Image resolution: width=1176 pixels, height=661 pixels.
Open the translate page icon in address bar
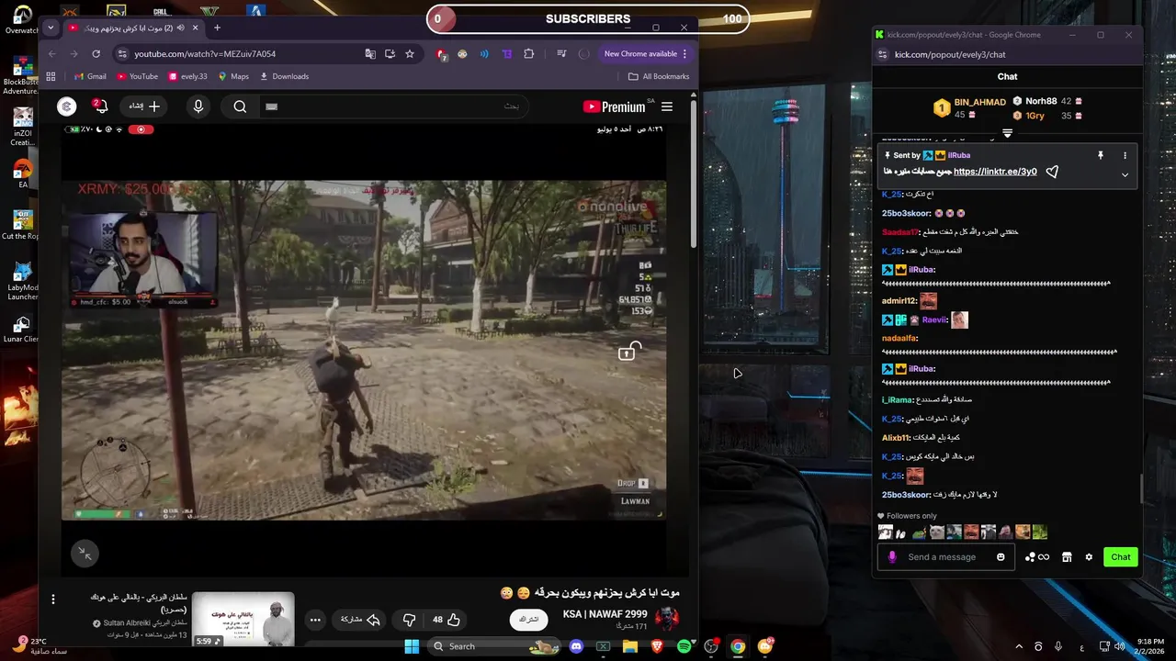coord(370,54)
